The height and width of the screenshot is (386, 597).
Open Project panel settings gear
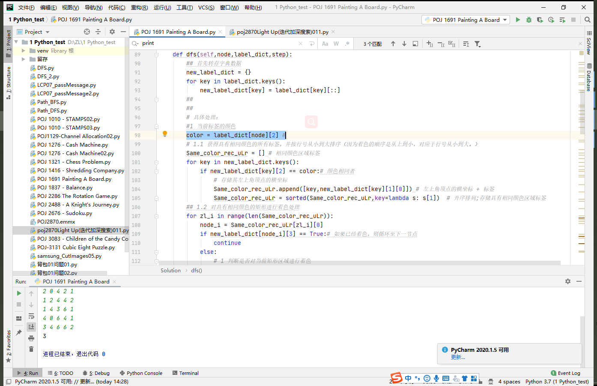(x=112, y=32)
